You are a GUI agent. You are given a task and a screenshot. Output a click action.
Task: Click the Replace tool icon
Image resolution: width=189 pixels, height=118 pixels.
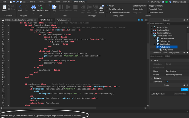click(40, 7)
